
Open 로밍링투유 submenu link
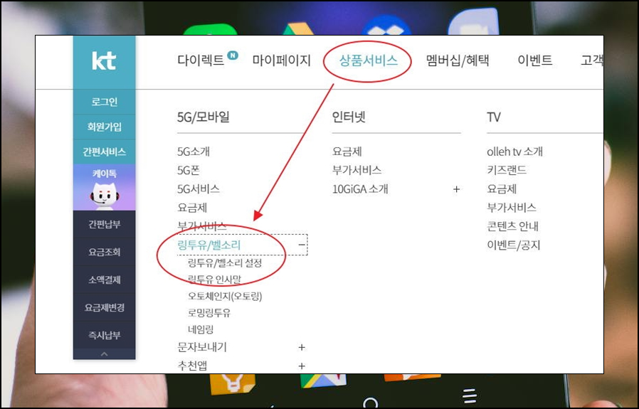click(209, 313)
